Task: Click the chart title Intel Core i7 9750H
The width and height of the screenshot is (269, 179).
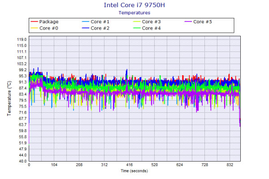Action: 134,5
